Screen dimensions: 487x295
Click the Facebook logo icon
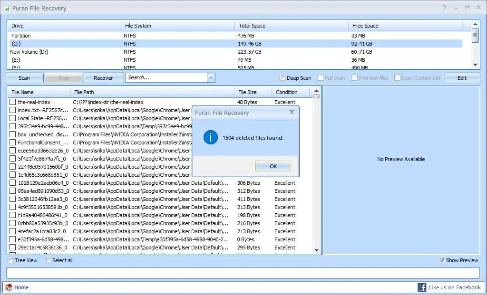click(x=422, y=287)
